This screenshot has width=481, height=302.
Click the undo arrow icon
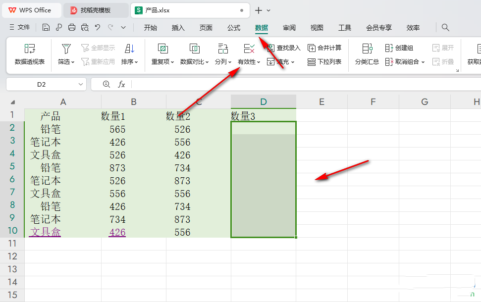(98, 28)
